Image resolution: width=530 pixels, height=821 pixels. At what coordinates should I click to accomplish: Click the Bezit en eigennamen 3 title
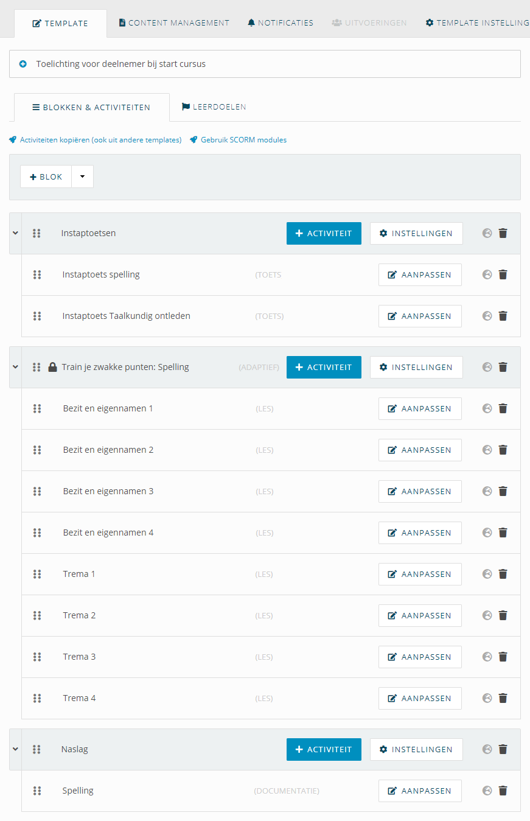(x=108, y=491)
